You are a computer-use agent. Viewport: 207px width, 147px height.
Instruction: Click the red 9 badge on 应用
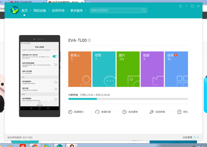pos(175,55)
